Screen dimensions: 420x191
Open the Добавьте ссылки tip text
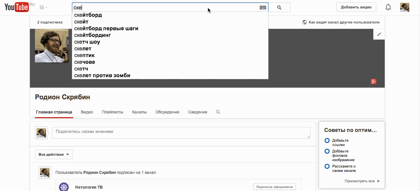340,143
